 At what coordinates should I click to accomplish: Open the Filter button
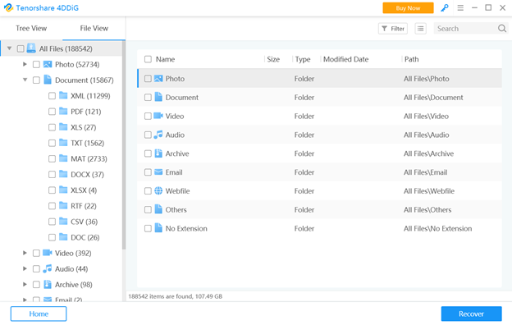coord(393,29)
